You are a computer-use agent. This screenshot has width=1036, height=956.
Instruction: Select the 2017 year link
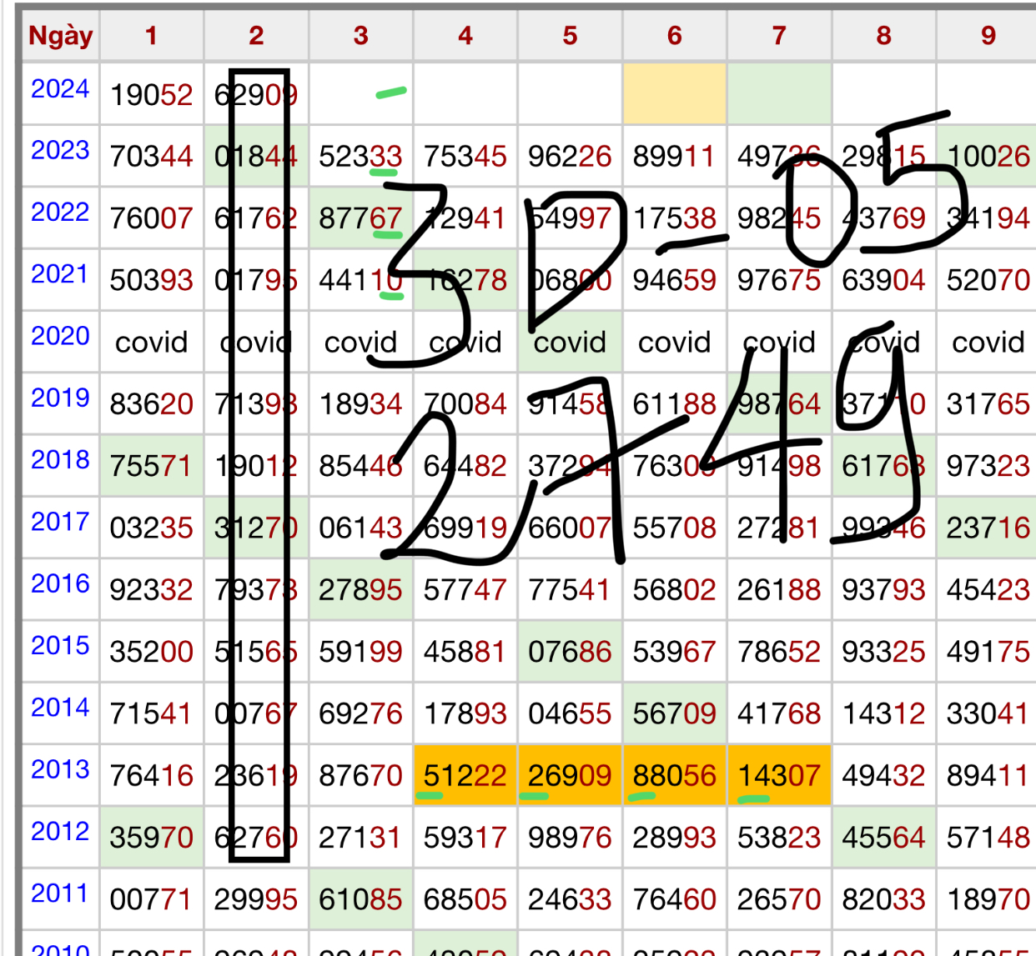pyautogui.click(x=60, y=522)
